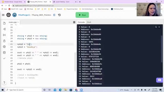Open the MikaMorgan1 user avatar
Viewport: 164px width, 92px height.
point(15,15)
